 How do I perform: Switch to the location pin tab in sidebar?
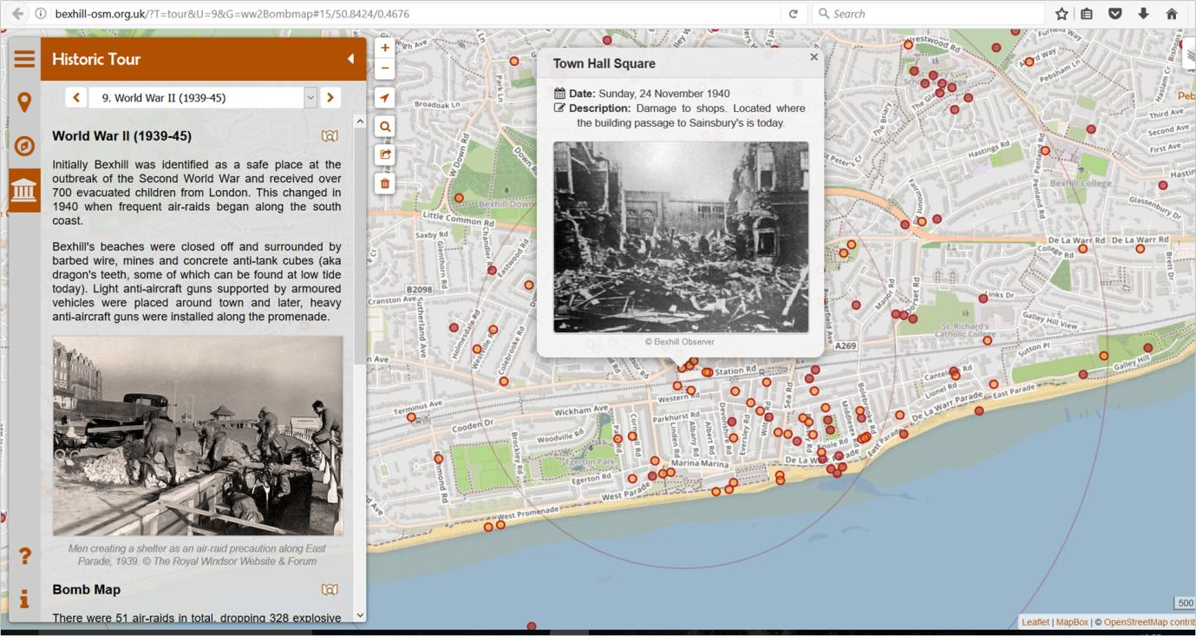(24, 102)
